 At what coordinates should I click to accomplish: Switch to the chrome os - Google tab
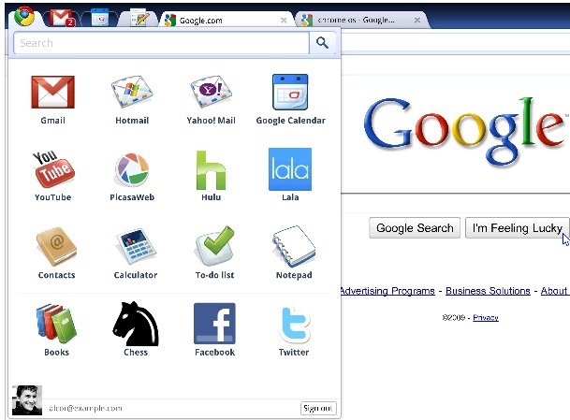(362, 20)
